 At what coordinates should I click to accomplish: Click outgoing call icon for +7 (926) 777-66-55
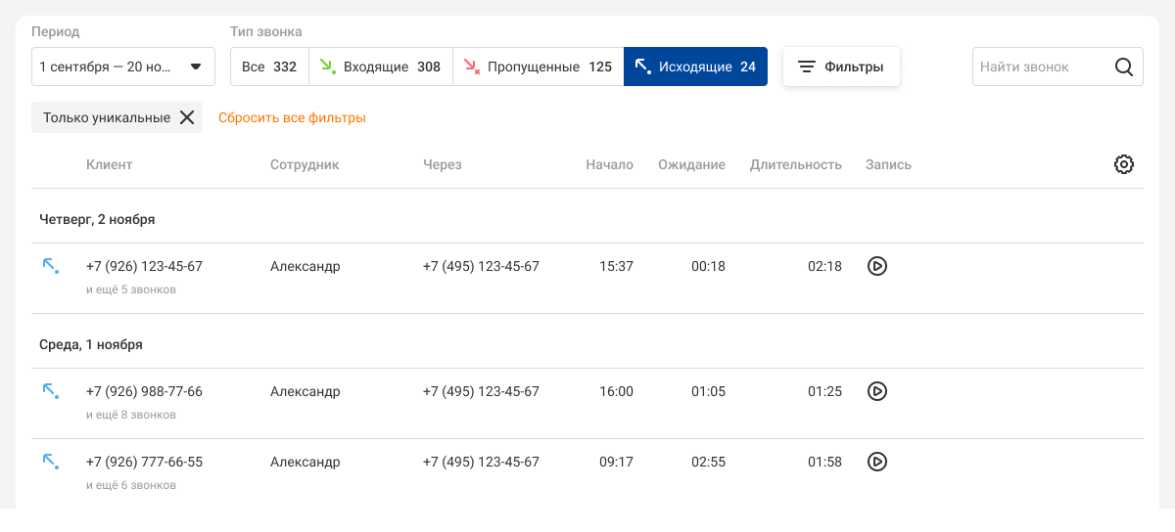pos(50,462)
